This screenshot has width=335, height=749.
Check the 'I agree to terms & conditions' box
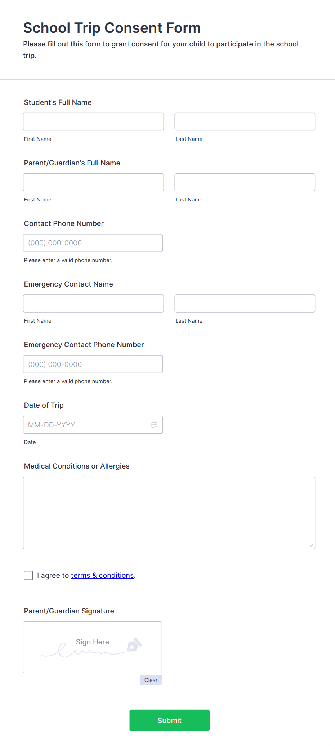pyautogui.click(x=28, y=575)
